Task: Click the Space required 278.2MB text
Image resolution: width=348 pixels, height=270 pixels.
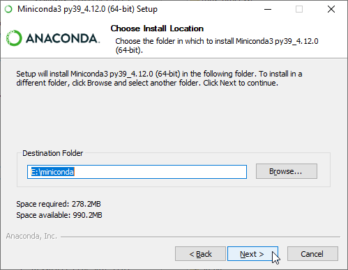Action: coord(59,204)
